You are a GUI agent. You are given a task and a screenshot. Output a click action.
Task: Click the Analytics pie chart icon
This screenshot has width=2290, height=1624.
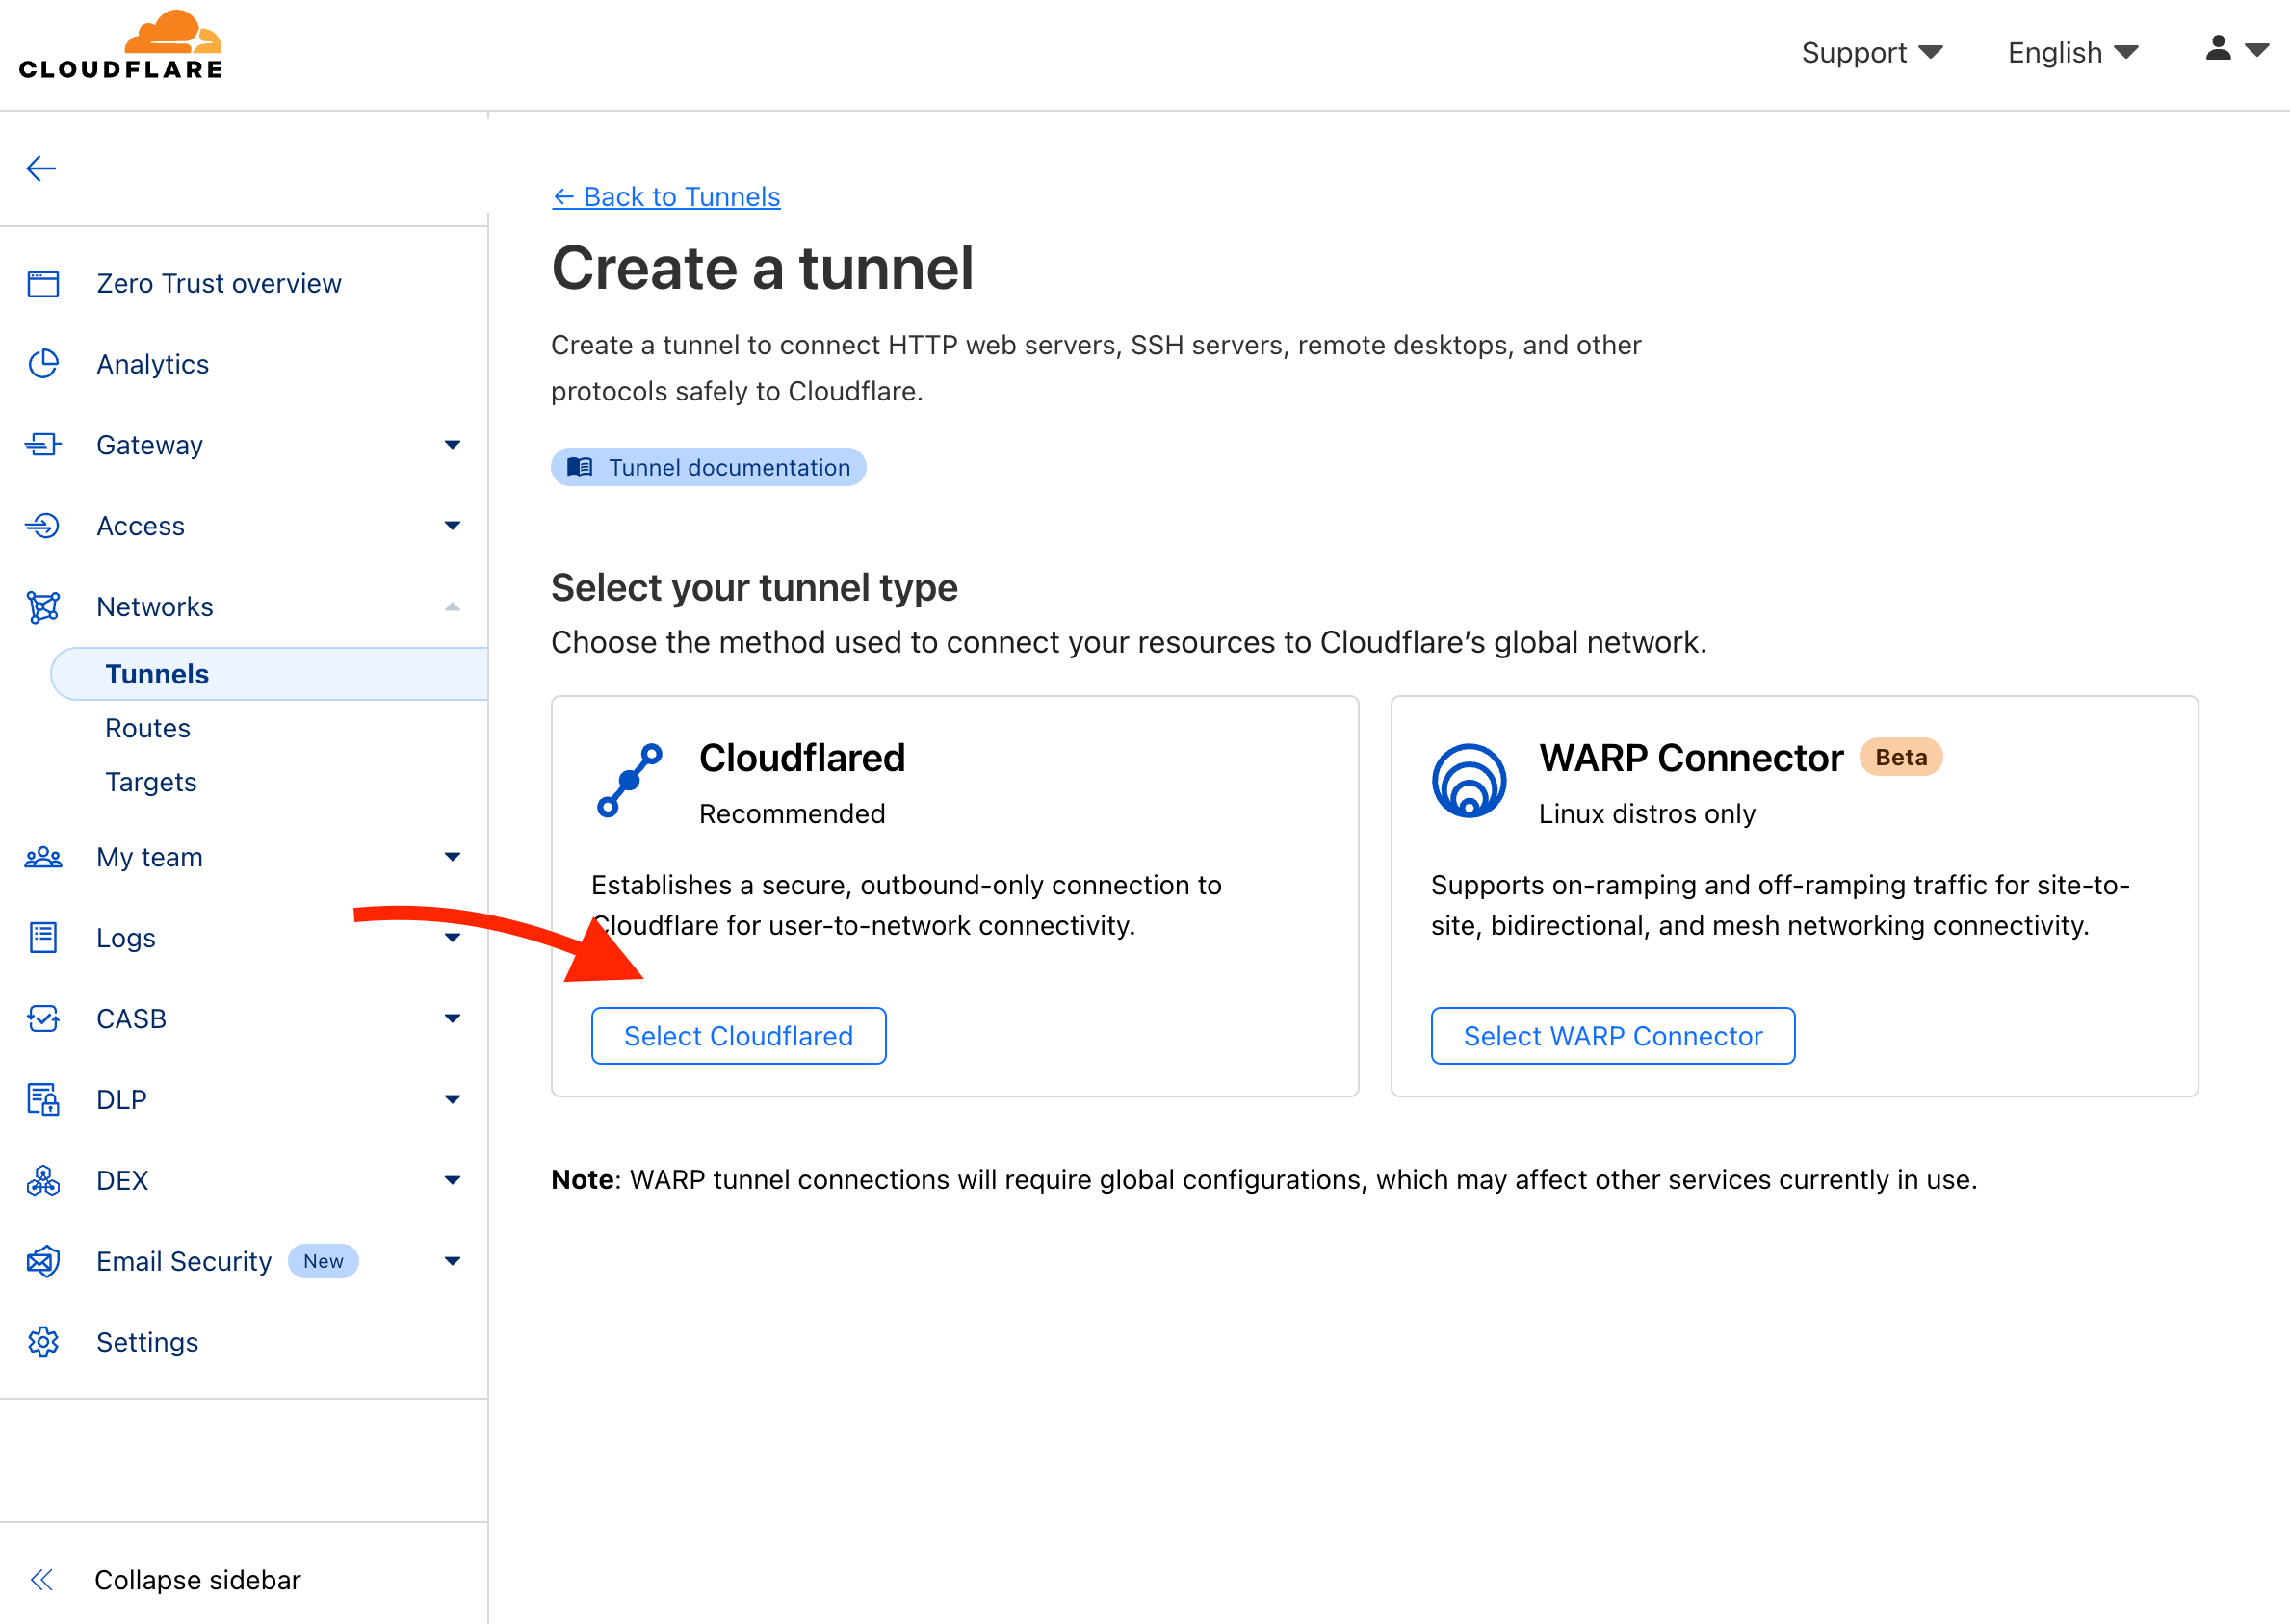point(43,364)
